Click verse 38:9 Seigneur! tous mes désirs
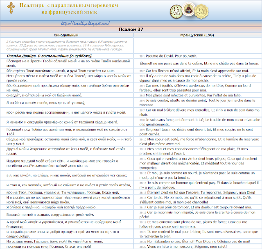The height and width of the screenshot is (249, 262). 196,132
